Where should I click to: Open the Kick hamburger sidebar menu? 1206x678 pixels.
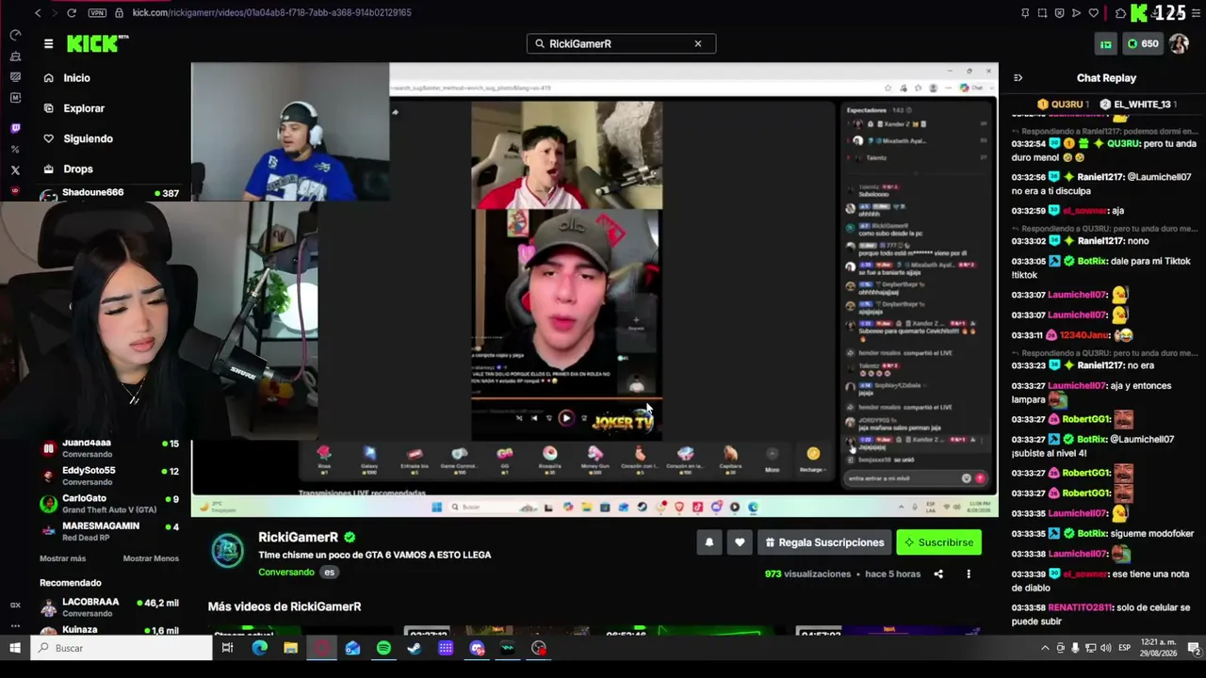[x=48, y=43]
